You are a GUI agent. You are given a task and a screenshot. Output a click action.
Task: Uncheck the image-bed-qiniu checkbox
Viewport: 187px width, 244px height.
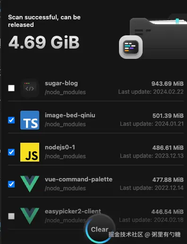tap(11, 120)
